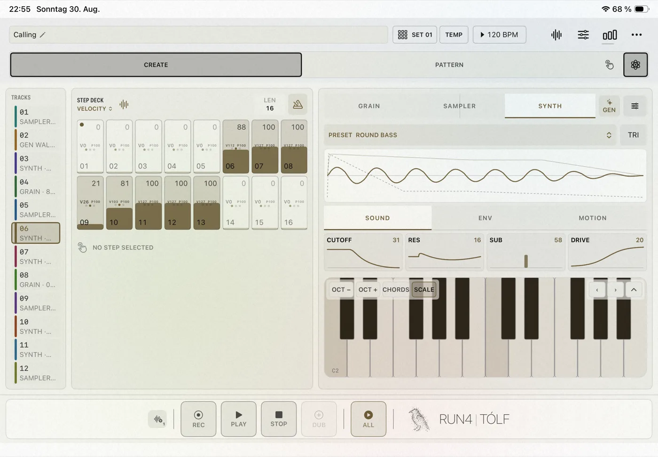Screen dimensions: 658x457
Task: Select track 12 SAMPLER
Action: pos(37,373)
